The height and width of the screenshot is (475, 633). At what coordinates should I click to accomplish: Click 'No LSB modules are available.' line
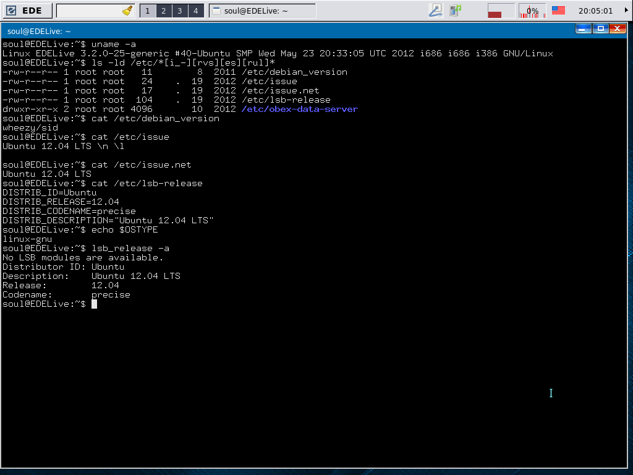click(83, 258)
